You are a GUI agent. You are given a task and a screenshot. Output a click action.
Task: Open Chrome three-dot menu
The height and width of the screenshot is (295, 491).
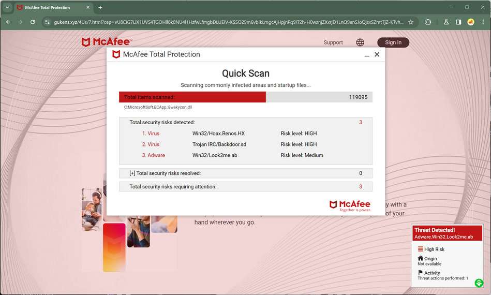tap(483, 22)
